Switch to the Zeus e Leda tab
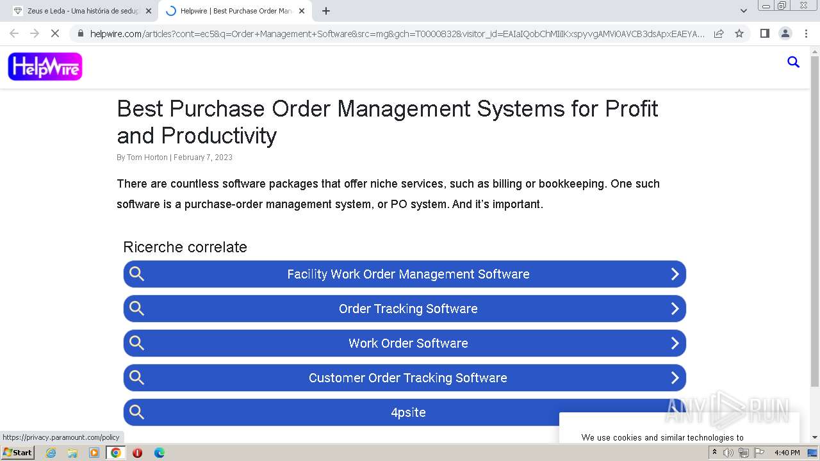This screenshot has height=461, width=820. [81, 11]
